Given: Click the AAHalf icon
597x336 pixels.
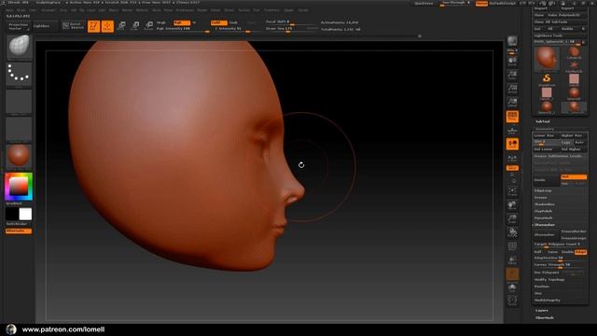Looking at the screenshot, I should [512, 103].
